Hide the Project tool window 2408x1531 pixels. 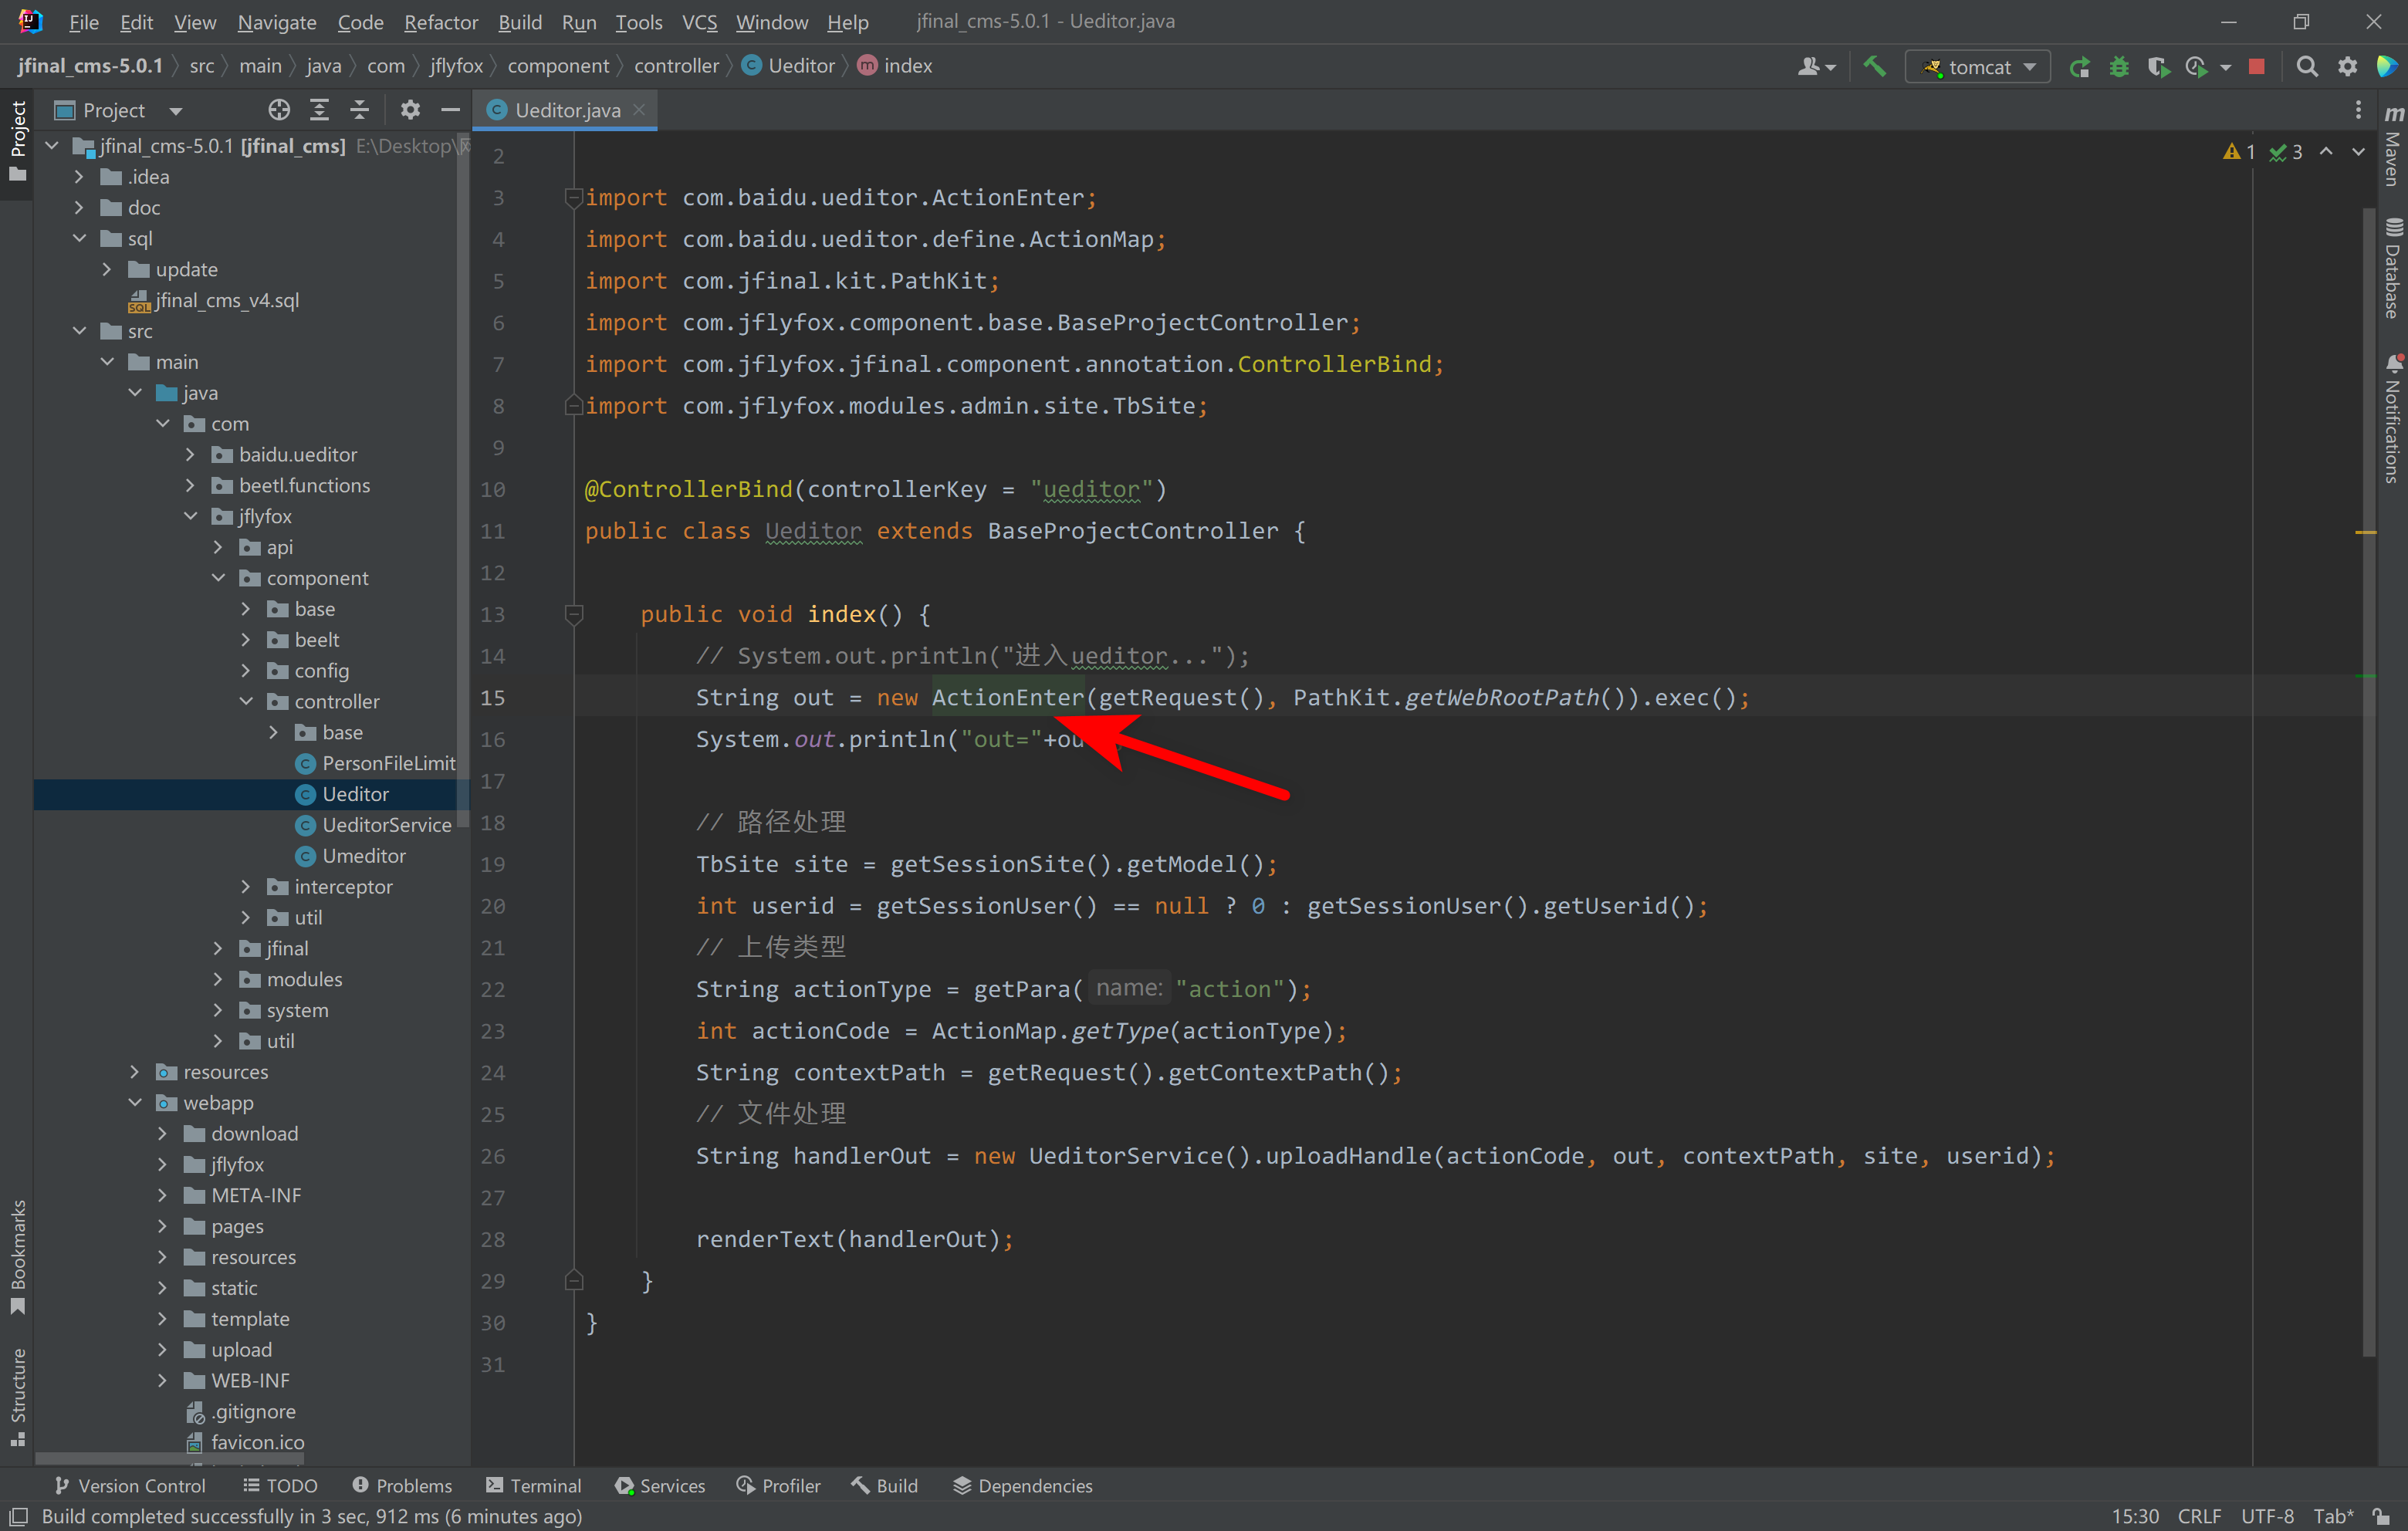[451, 110]
